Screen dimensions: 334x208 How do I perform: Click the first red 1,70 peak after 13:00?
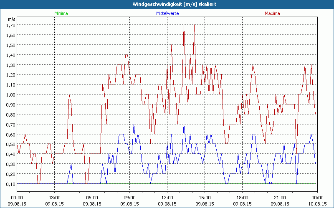coord(184,26)
